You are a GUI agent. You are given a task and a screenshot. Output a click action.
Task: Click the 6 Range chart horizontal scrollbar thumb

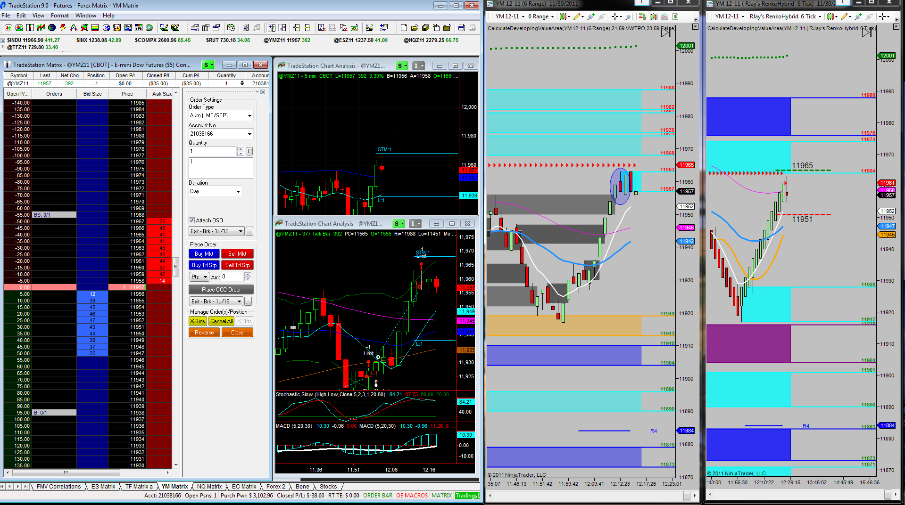pos(687,496)
